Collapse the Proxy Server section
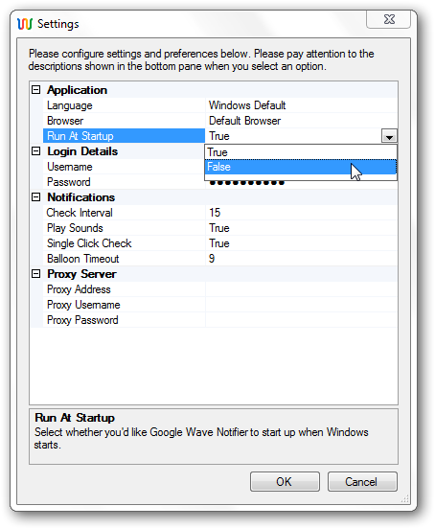Viewport: 435px width, 529px height. [x=35, y=274]
